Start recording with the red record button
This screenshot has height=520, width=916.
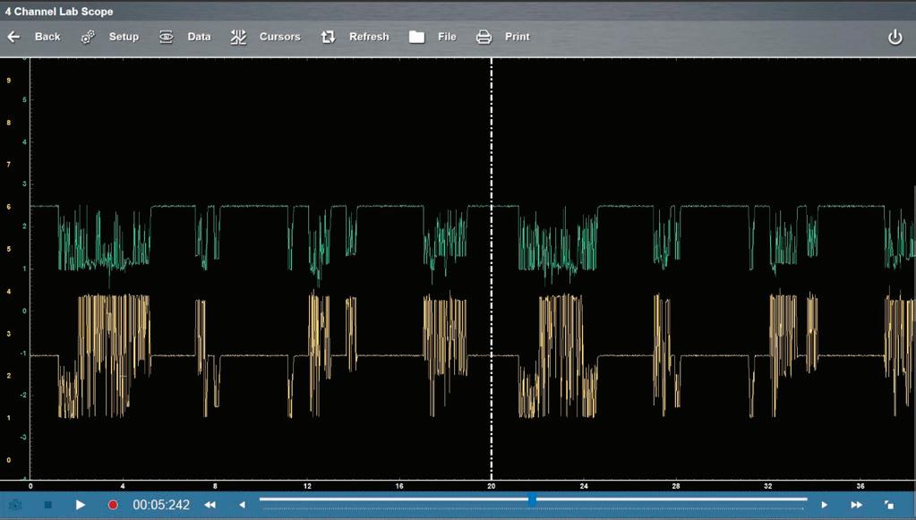(x=113, y=505)
